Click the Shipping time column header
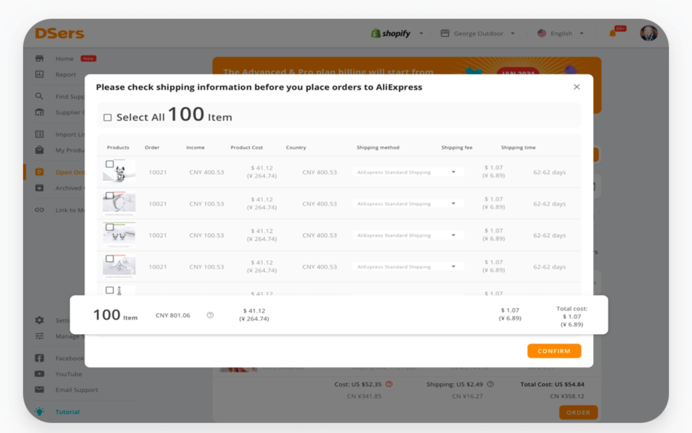 click(519, 147)
